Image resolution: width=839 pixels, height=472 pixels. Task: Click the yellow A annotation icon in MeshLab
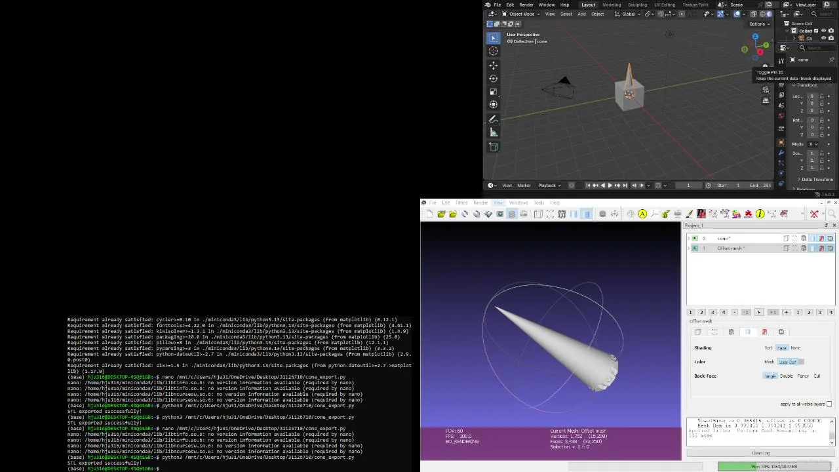(642, 214)
